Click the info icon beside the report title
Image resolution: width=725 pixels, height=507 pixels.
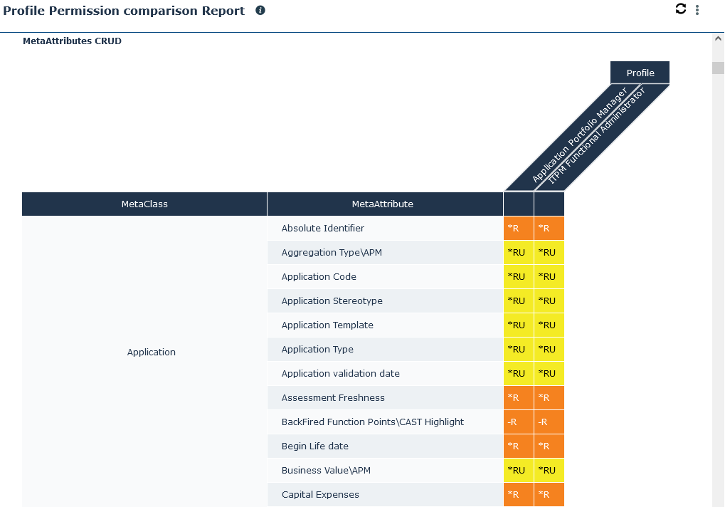click(x=260, y=11)
